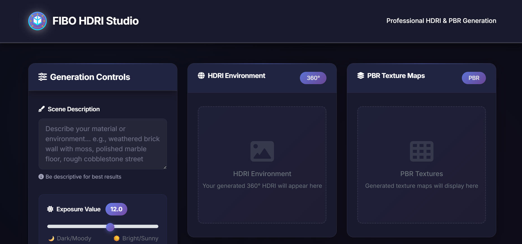Screen dimensions: 522x244
Task: Click the grid placeholder icon in PBR panel
Action: click(422, 151)
